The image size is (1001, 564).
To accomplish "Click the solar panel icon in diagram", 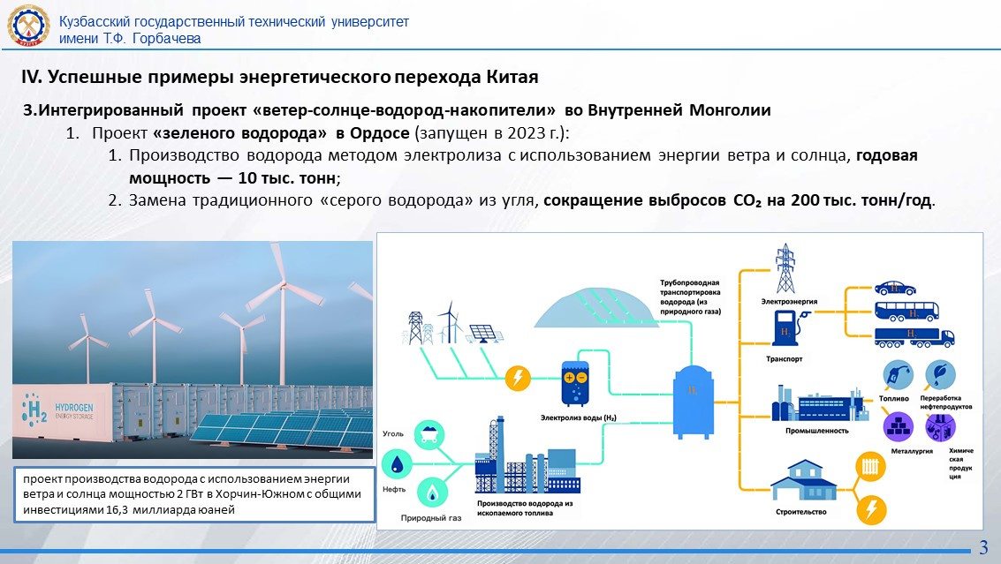I will pos(482,334).
